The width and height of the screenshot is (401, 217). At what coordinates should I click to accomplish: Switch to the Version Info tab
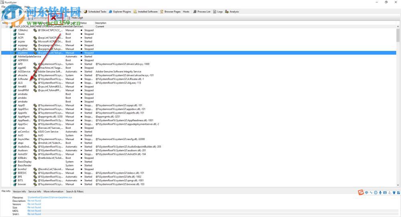[x=19, y=191]
